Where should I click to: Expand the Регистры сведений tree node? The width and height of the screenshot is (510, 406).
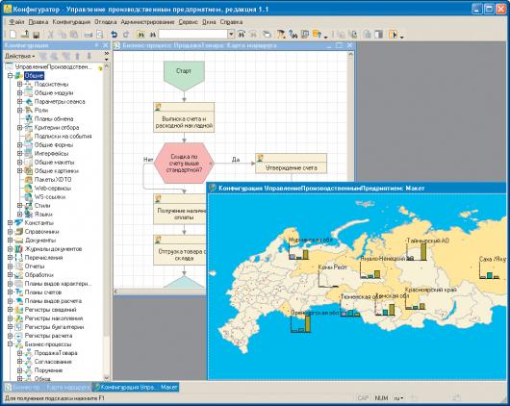(x=10, y=310)
